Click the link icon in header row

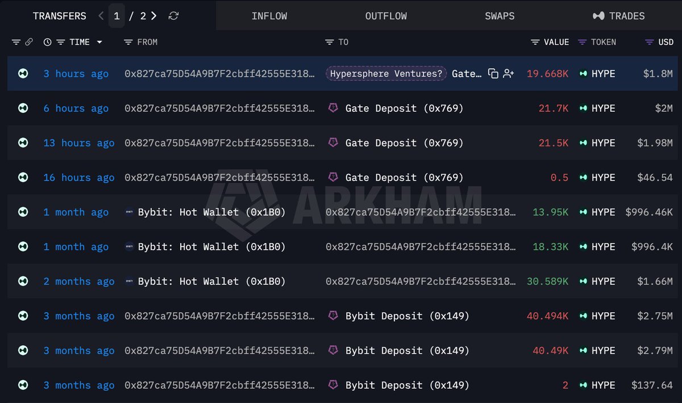tap(29, 42)
